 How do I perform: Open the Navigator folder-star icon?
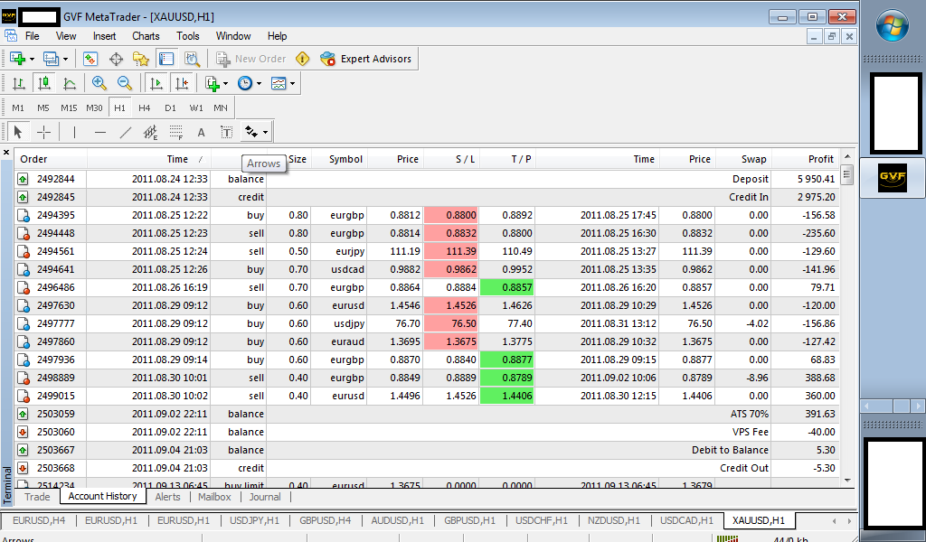140,59
